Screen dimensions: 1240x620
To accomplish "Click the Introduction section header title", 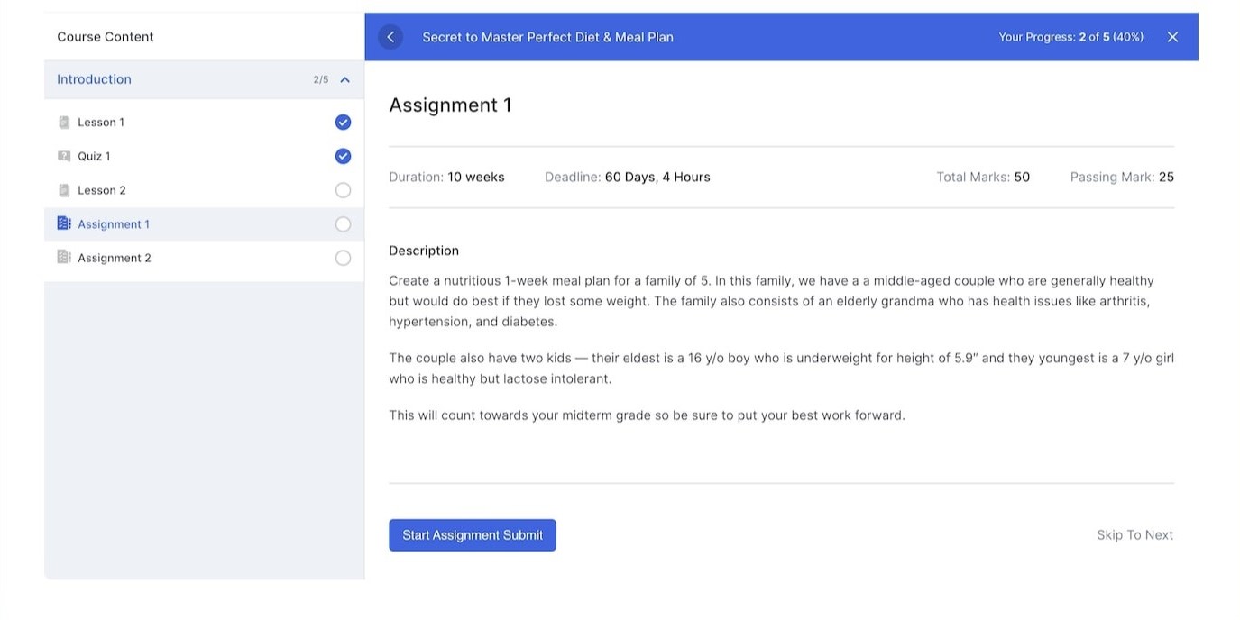I will (94, 79).
